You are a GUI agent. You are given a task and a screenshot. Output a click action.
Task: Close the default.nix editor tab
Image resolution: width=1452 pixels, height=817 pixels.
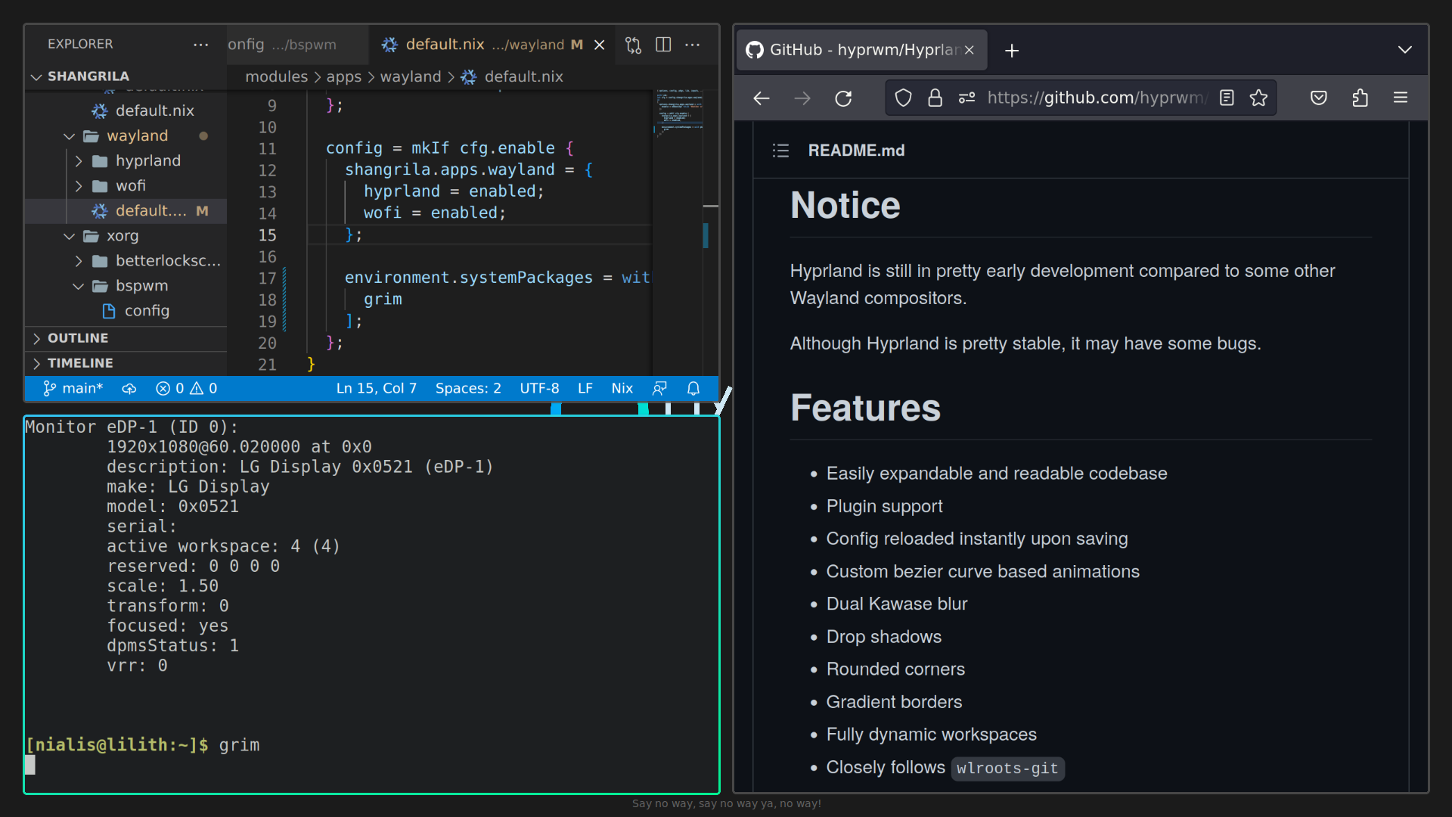(600, 45)
